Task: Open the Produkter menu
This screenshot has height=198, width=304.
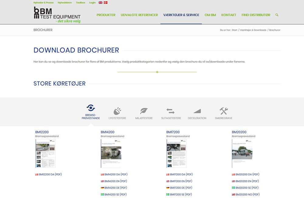Action: [106, 15]
